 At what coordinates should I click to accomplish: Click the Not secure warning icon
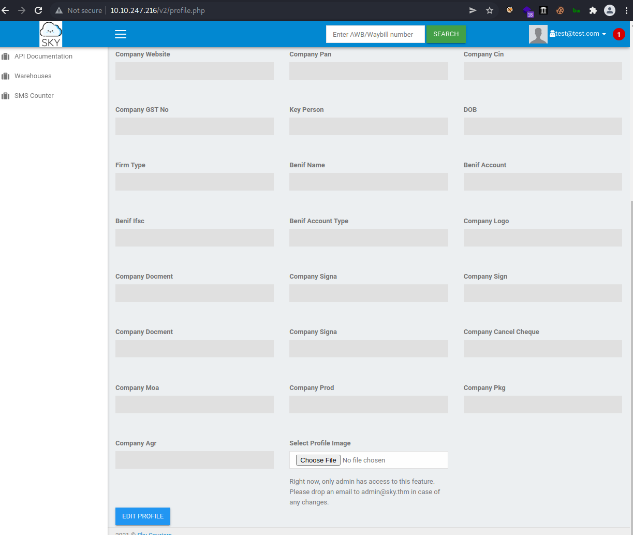59,10
